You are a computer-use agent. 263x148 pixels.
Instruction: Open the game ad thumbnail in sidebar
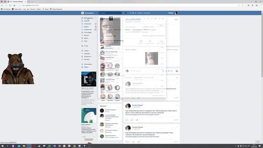point(89,79)
